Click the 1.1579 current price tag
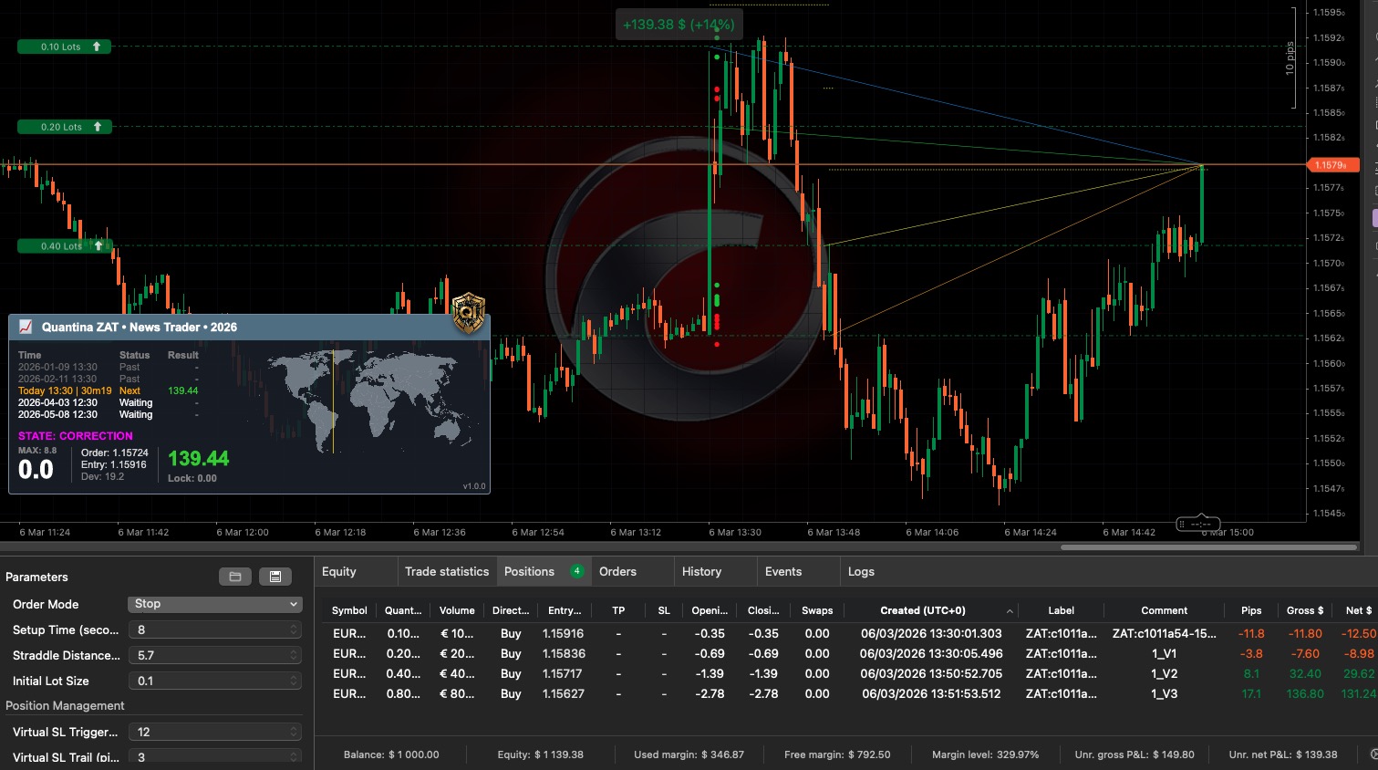Viewport: 1378px width, 770px height. (x=1332, y=165)
